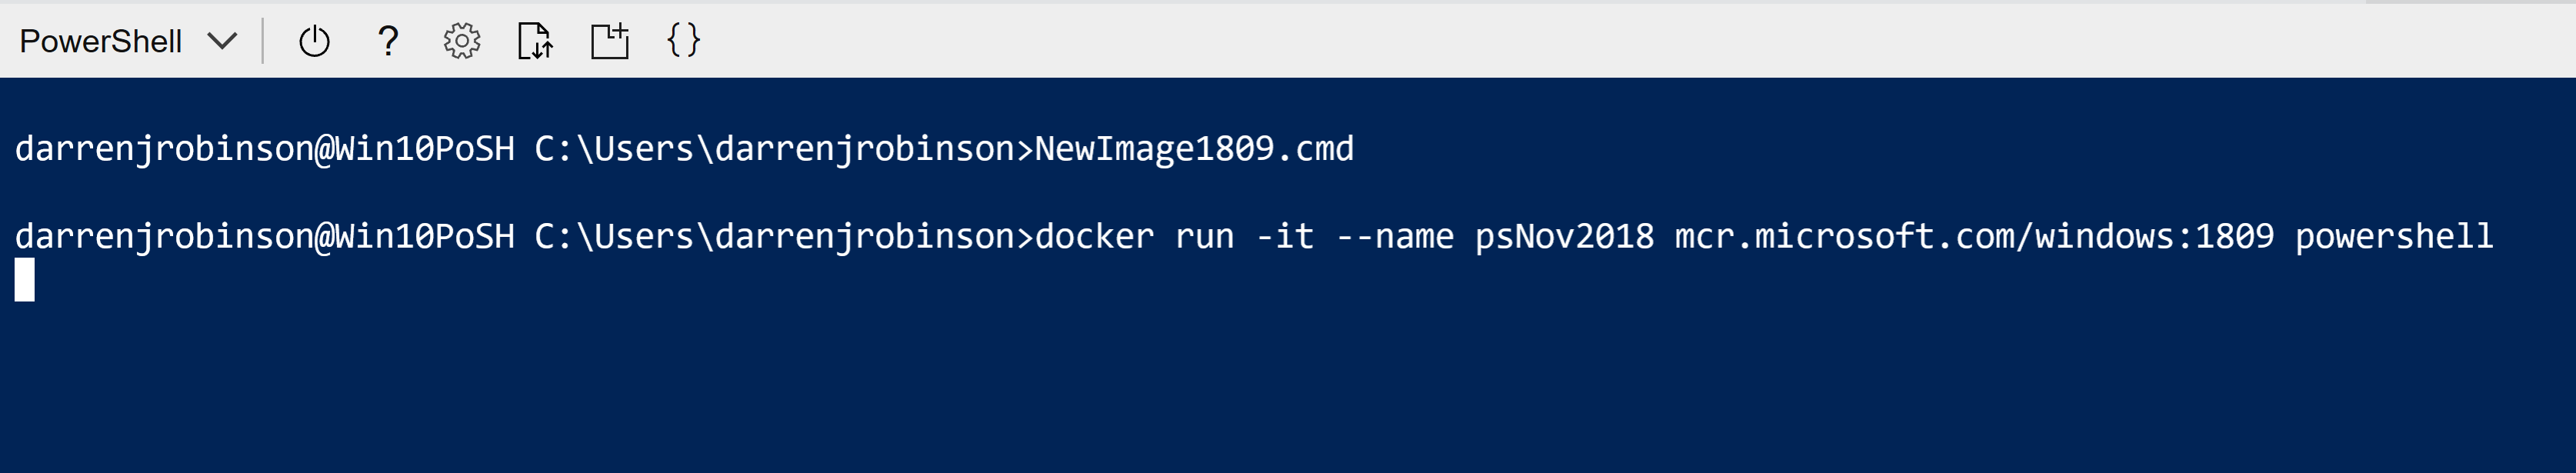Click "powershell" at the docker command's end

click(x=2394, y=237)
